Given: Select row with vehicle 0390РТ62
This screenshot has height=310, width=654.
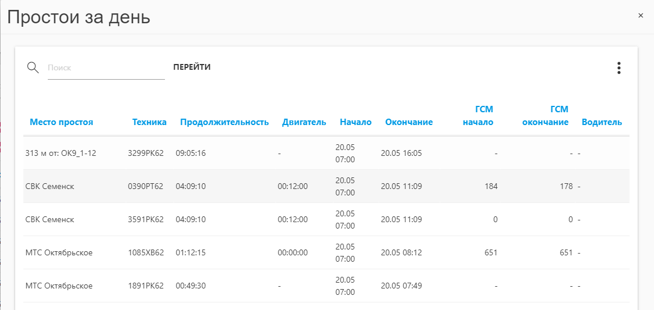Looking at the screenshot, I should click(326, 187).
